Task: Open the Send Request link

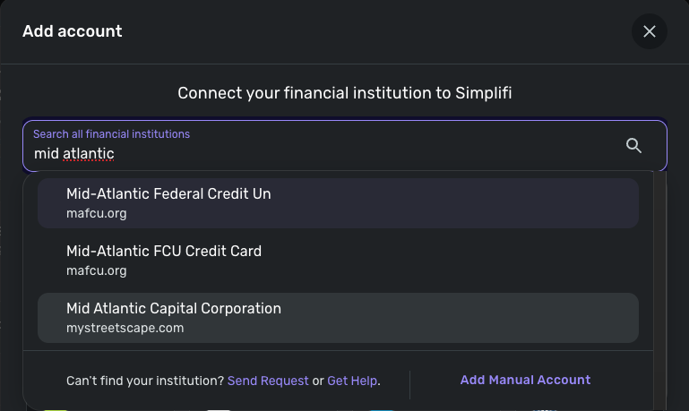Action: (268, 381)
